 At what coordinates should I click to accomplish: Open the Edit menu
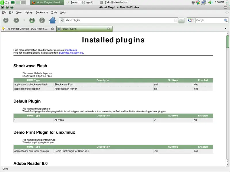(x=11, y=12)
